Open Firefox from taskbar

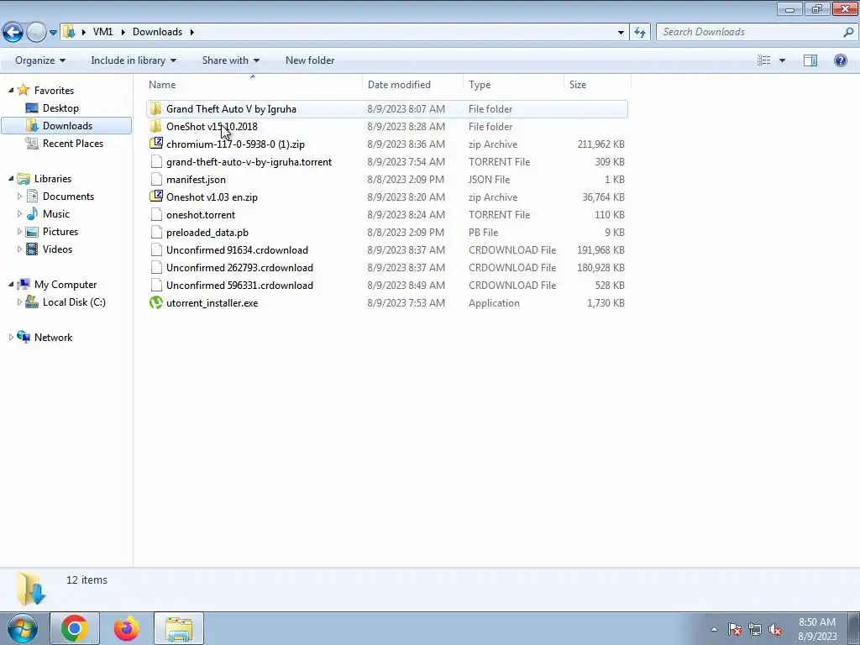point(127,628)
